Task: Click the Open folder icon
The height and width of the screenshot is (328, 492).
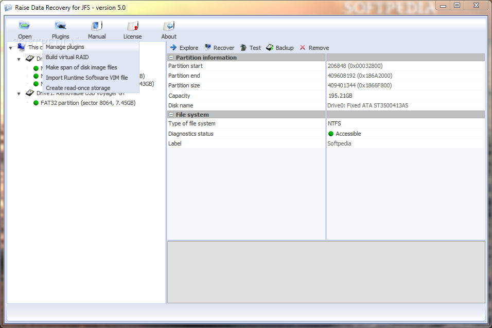Action: coord(24,25)
